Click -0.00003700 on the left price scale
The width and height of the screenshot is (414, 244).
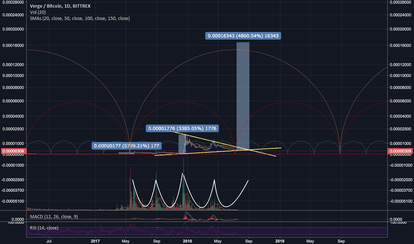[13, 190]
